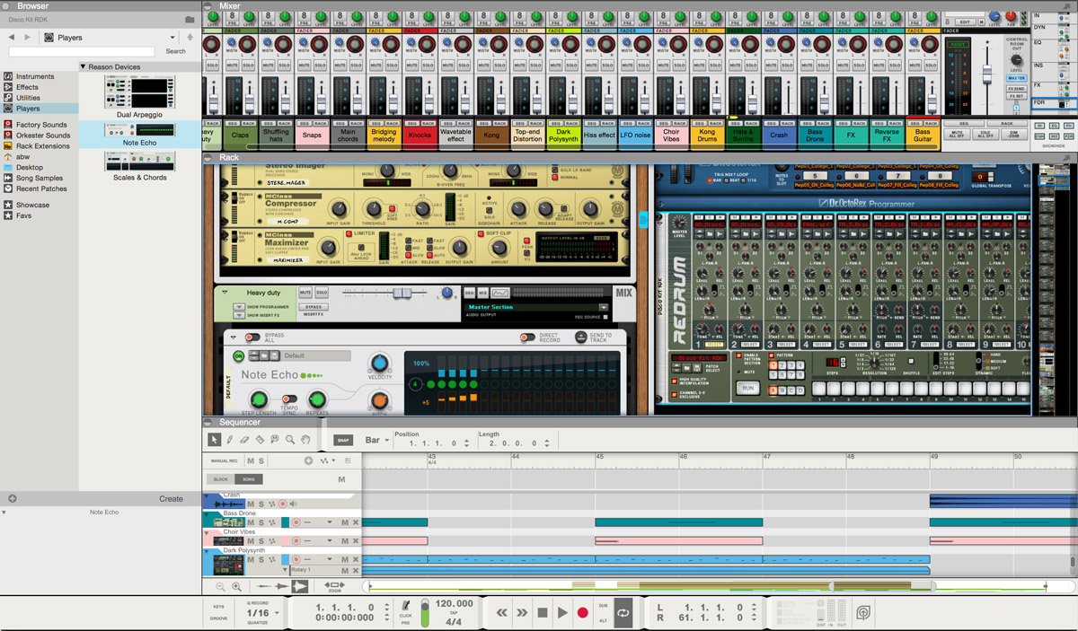Select the Pencil tool in sequencer toolbar
The height and width of the screenshot is (631, 1078).
coord(229,440)
